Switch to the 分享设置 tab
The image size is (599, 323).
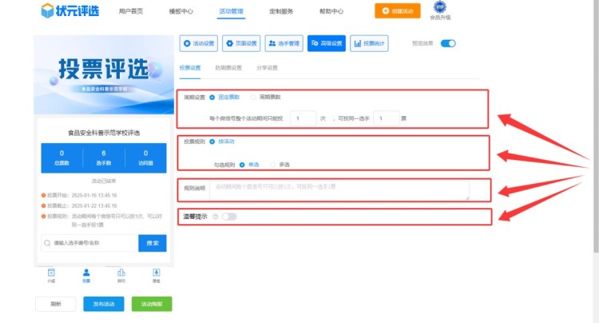(x=267, y=68)
